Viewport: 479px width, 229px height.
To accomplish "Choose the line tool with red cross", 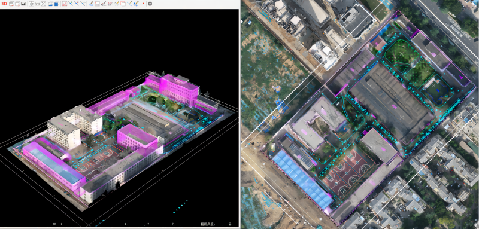I will [77, 4].
